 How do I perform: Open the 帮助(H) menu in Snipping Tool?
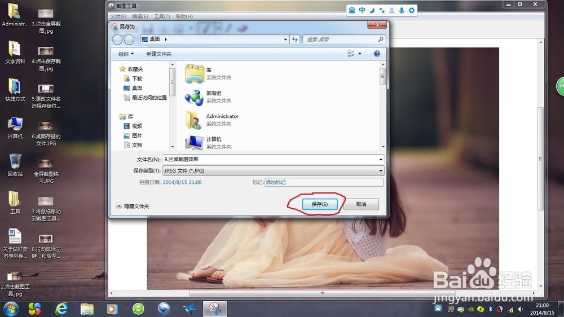tap(184, 16)
